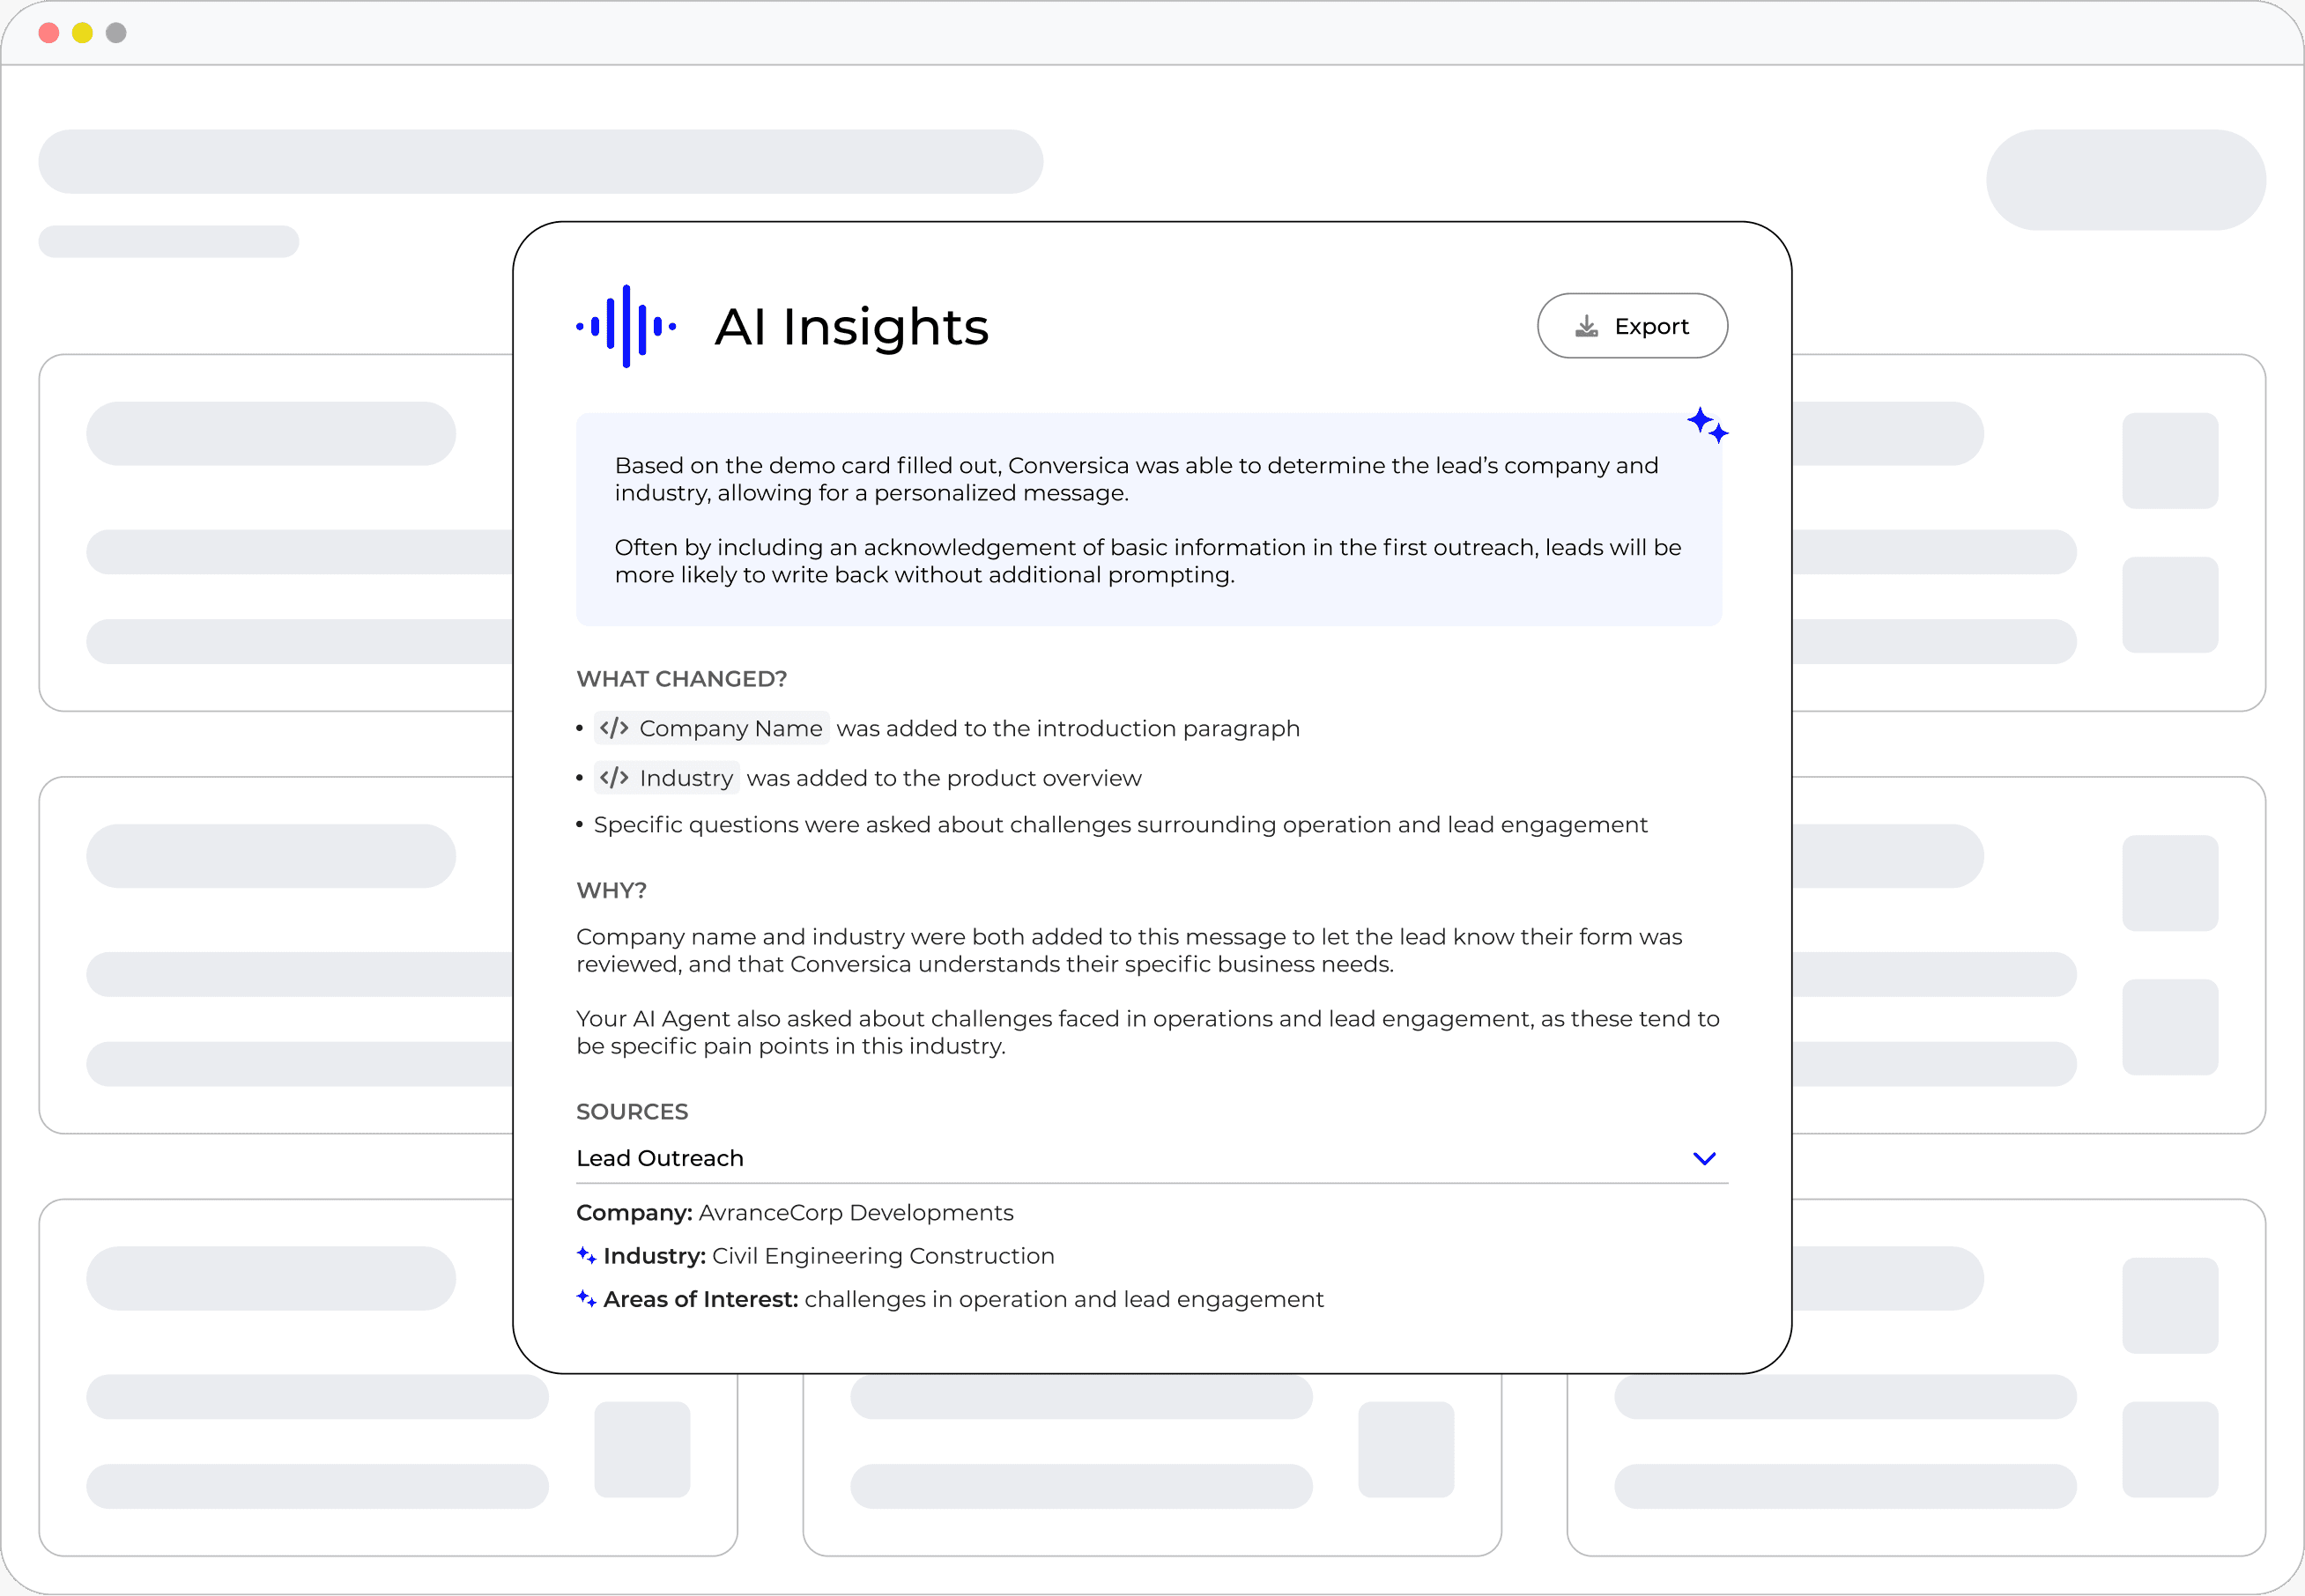The width and height of the screenshot is (2305, 1596).
Task: Click the Export button
Action: pos(1632,326)
